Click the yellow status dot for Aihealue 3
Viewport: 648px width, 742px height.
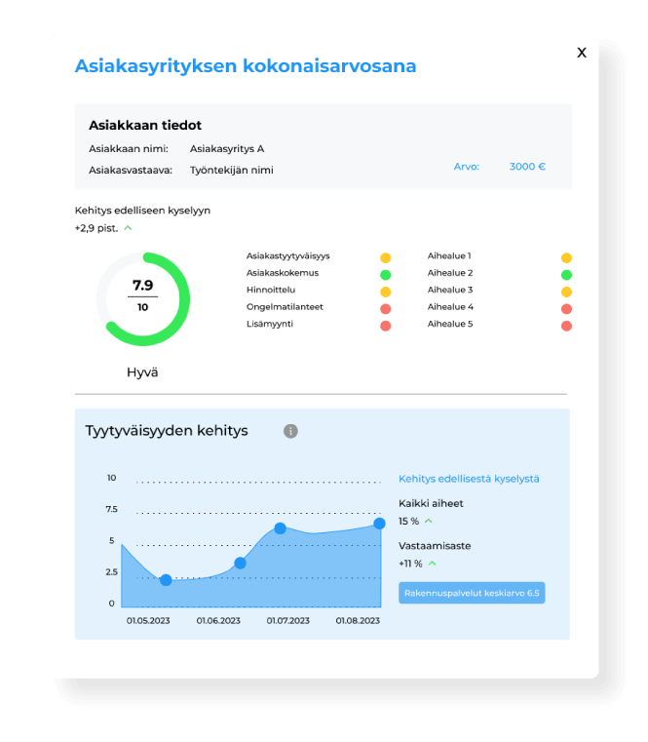[566, 292]
